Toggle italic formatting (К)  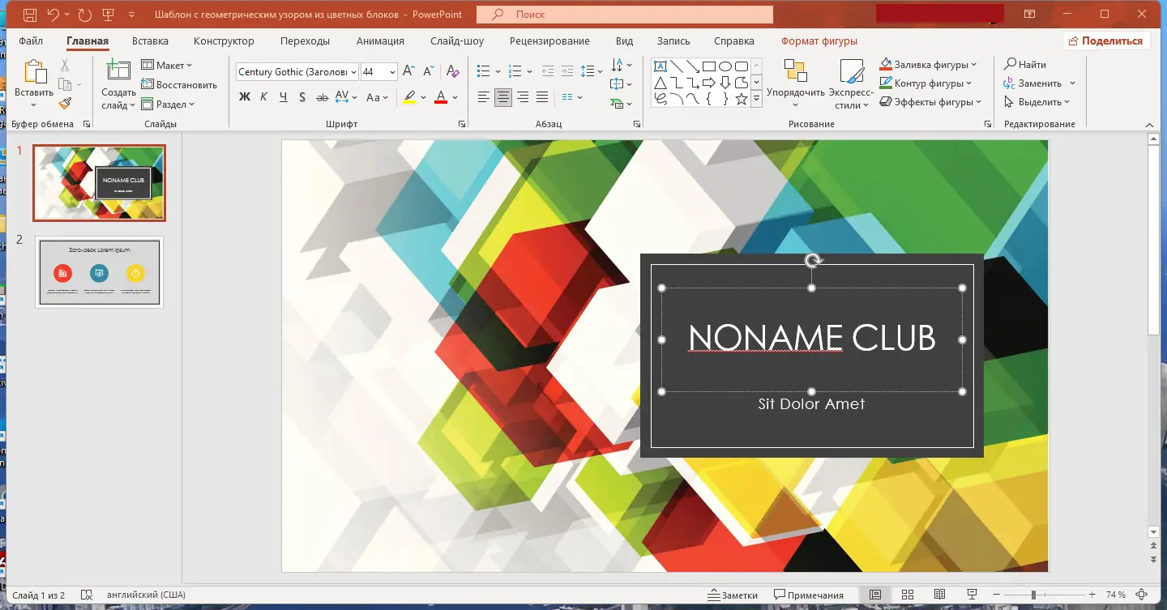point(264,97)
